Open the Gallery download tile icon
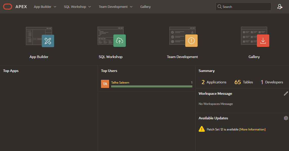The height and width of the screenshot is (151, 289). click(x=263, y=41)
